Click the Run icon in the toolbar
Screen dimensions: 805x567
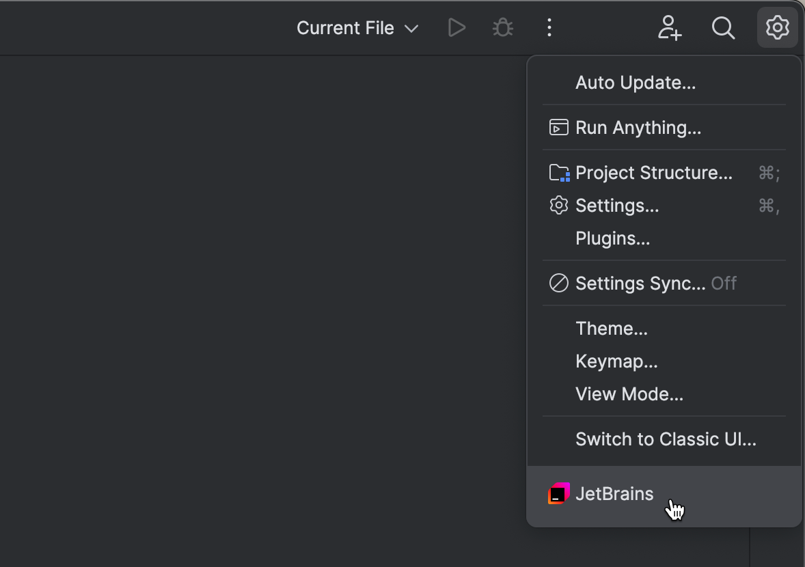click(x=456, y=27)
